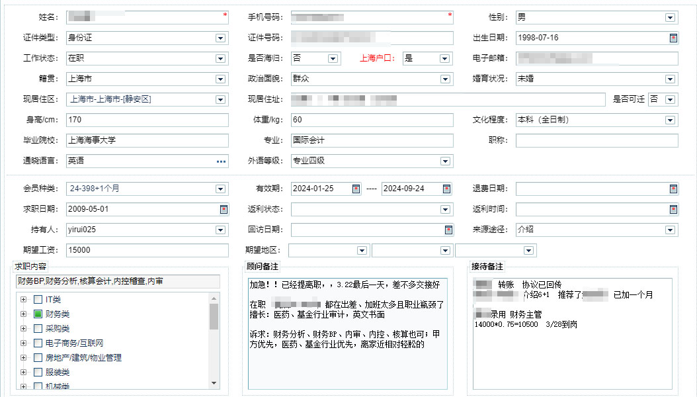Open the 返利状态 dropdown
The image size is (697, 397).
tap(445, 209)
